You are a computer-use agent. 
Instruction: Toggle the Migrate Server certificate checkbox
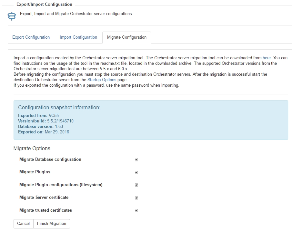(x=136, y=198)
